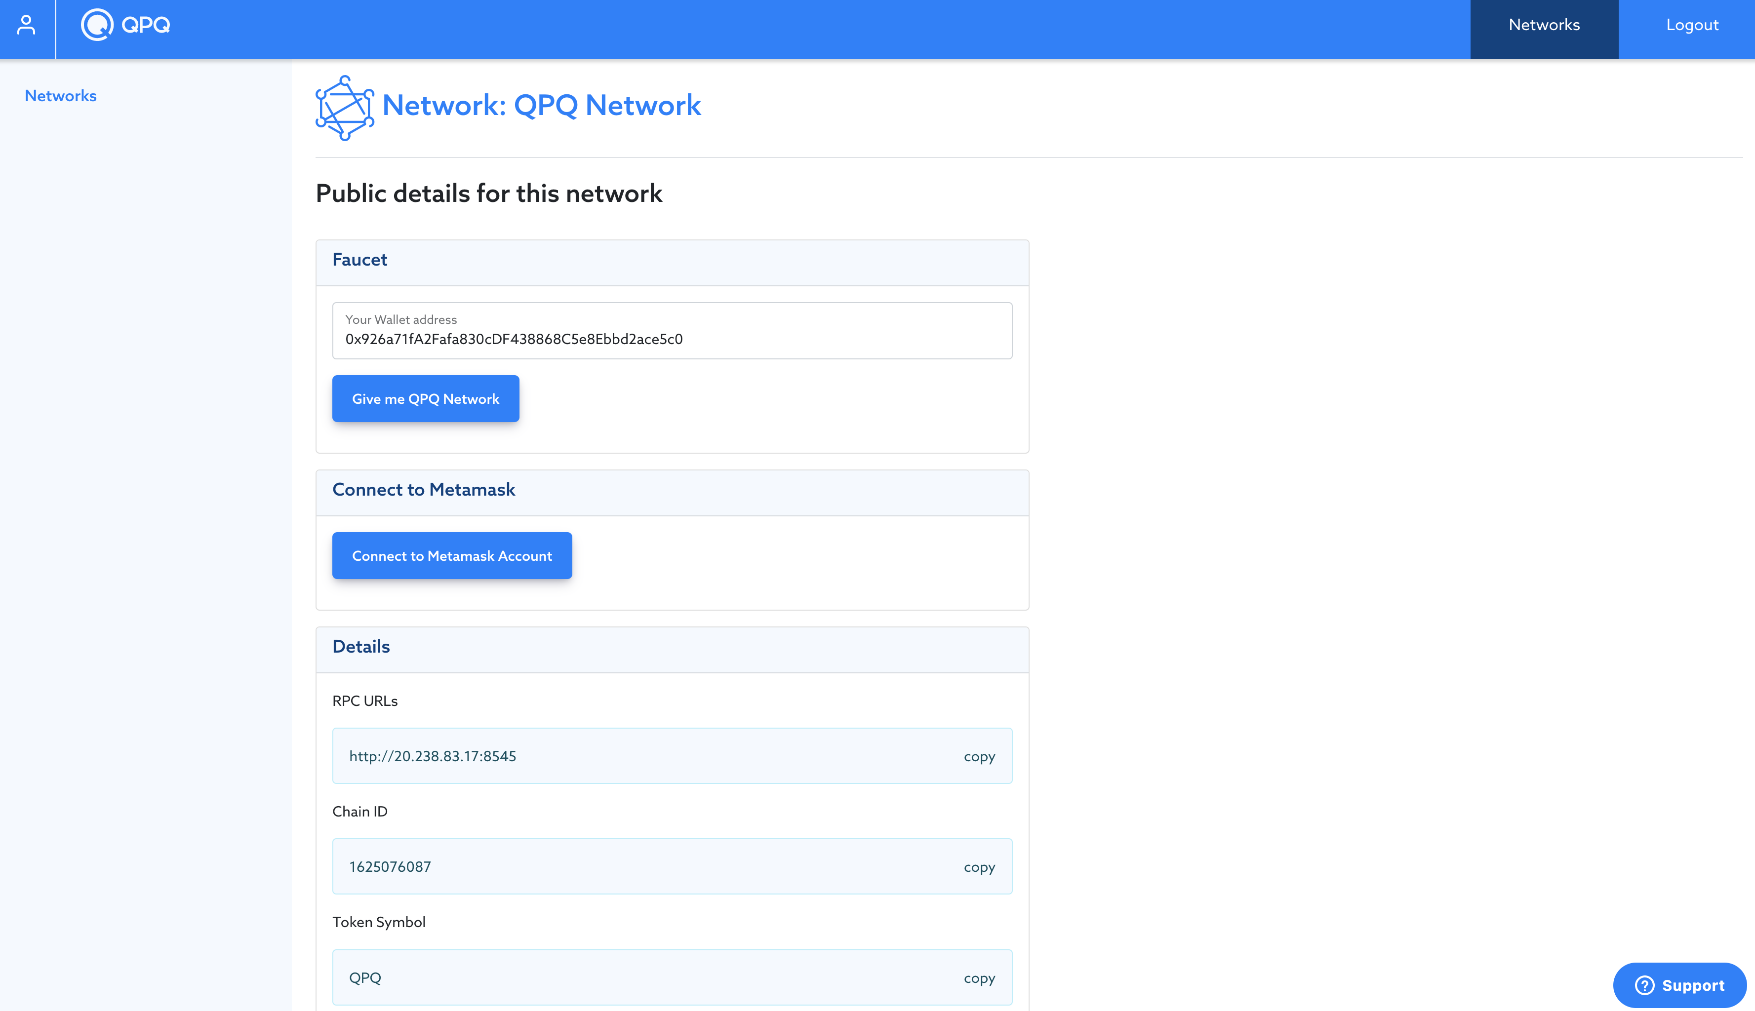Image resolution: width=1755 pixels, height=1011 pixels.
Task: Click Give me QPQ Network button
Action: (425, 398)
